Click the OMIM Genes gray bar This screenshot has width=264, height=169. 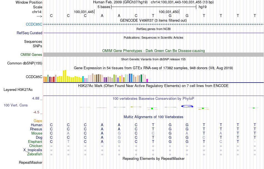(x=153, y=54)
